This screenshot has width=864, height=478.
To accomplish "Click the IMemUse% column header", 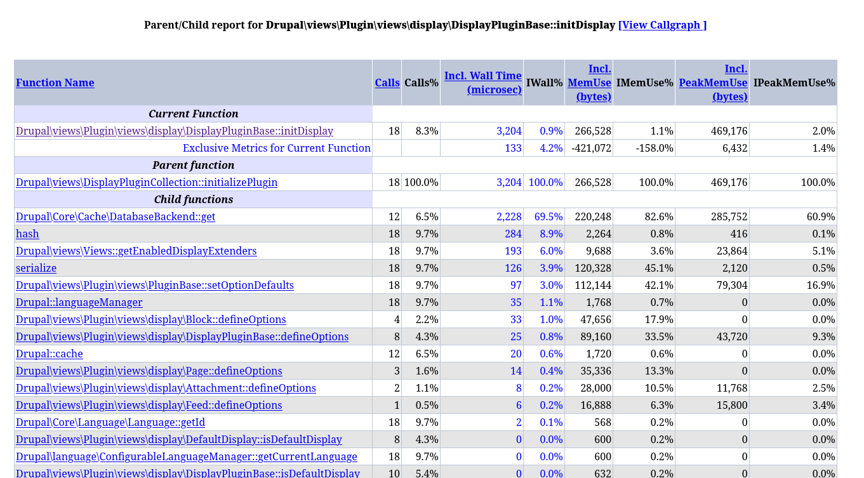I will click(645, 83).
